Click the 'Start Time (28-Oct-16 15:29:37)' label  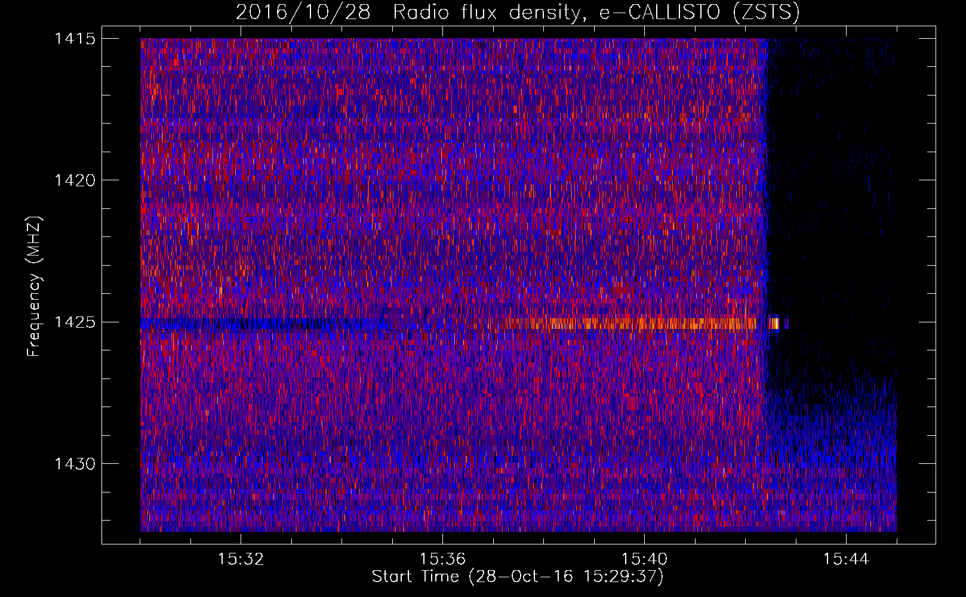(x=518, y=577)
